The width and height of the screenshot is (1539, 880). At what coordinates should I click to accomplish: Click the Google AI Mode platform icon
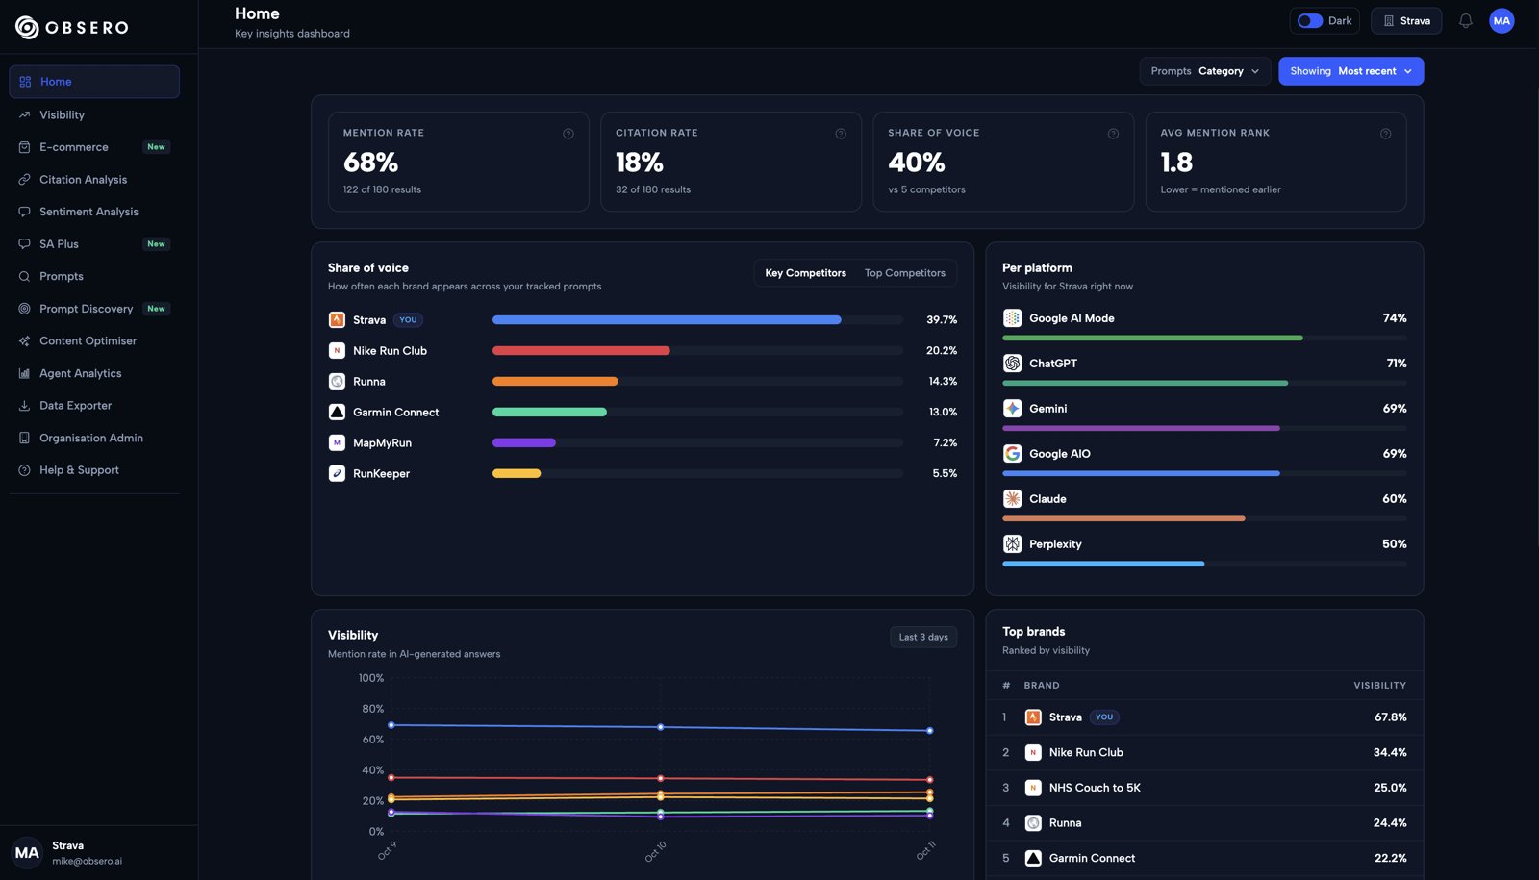[x=1012, y=318]
